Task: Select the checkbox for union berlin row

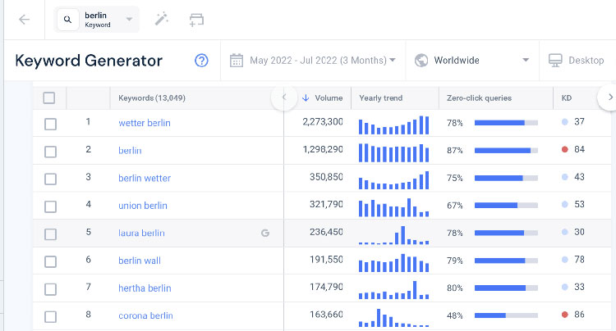Action: (x=50, y=206)
